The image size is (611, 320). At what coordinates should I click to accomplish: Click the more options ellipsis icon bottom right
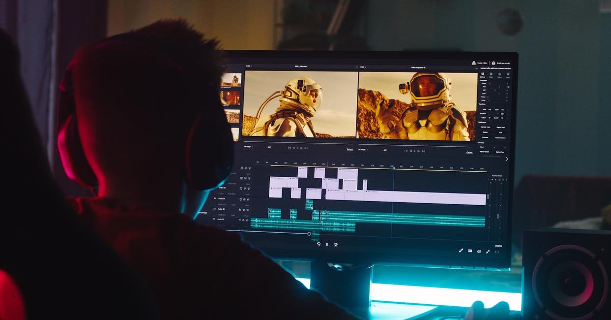[497, 252]
